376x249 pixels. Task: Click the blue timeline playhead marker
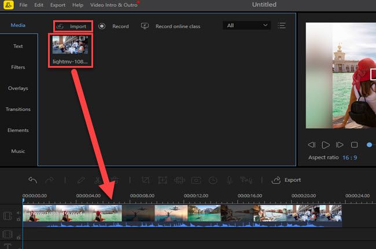tap(23, 200)
